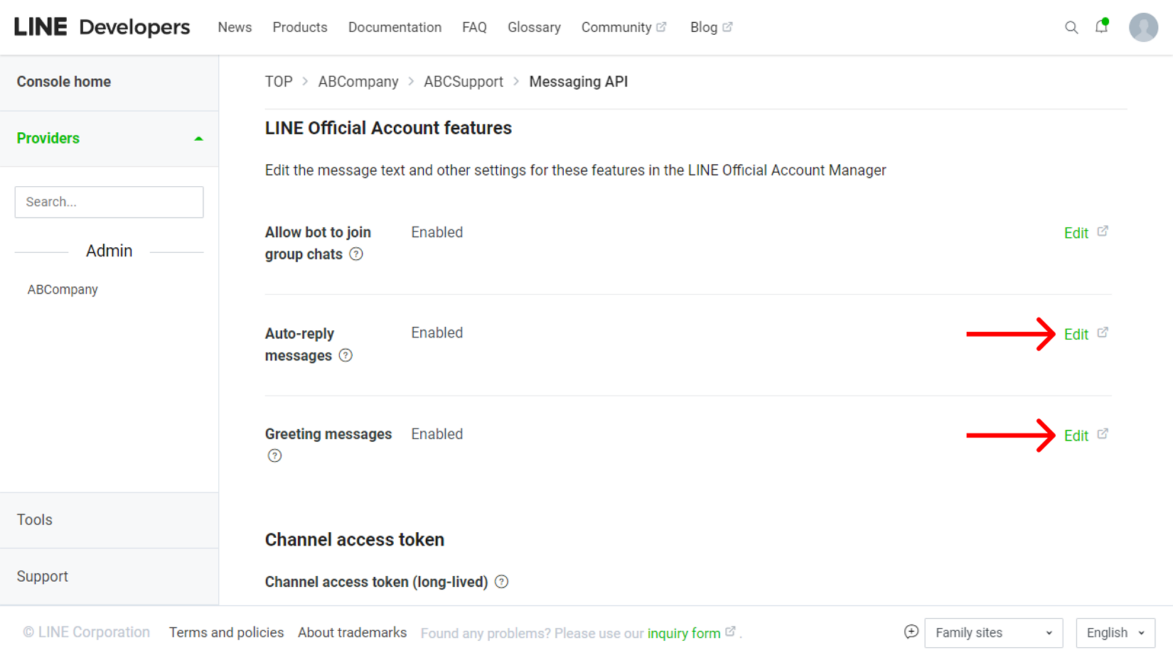Click the external link icon beside Community

click(x=663, y=26)
